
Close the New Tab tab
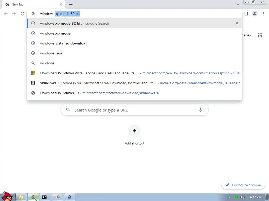tap(61, 4)
